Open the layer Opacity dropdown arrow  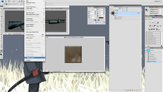tap(127, 8)
